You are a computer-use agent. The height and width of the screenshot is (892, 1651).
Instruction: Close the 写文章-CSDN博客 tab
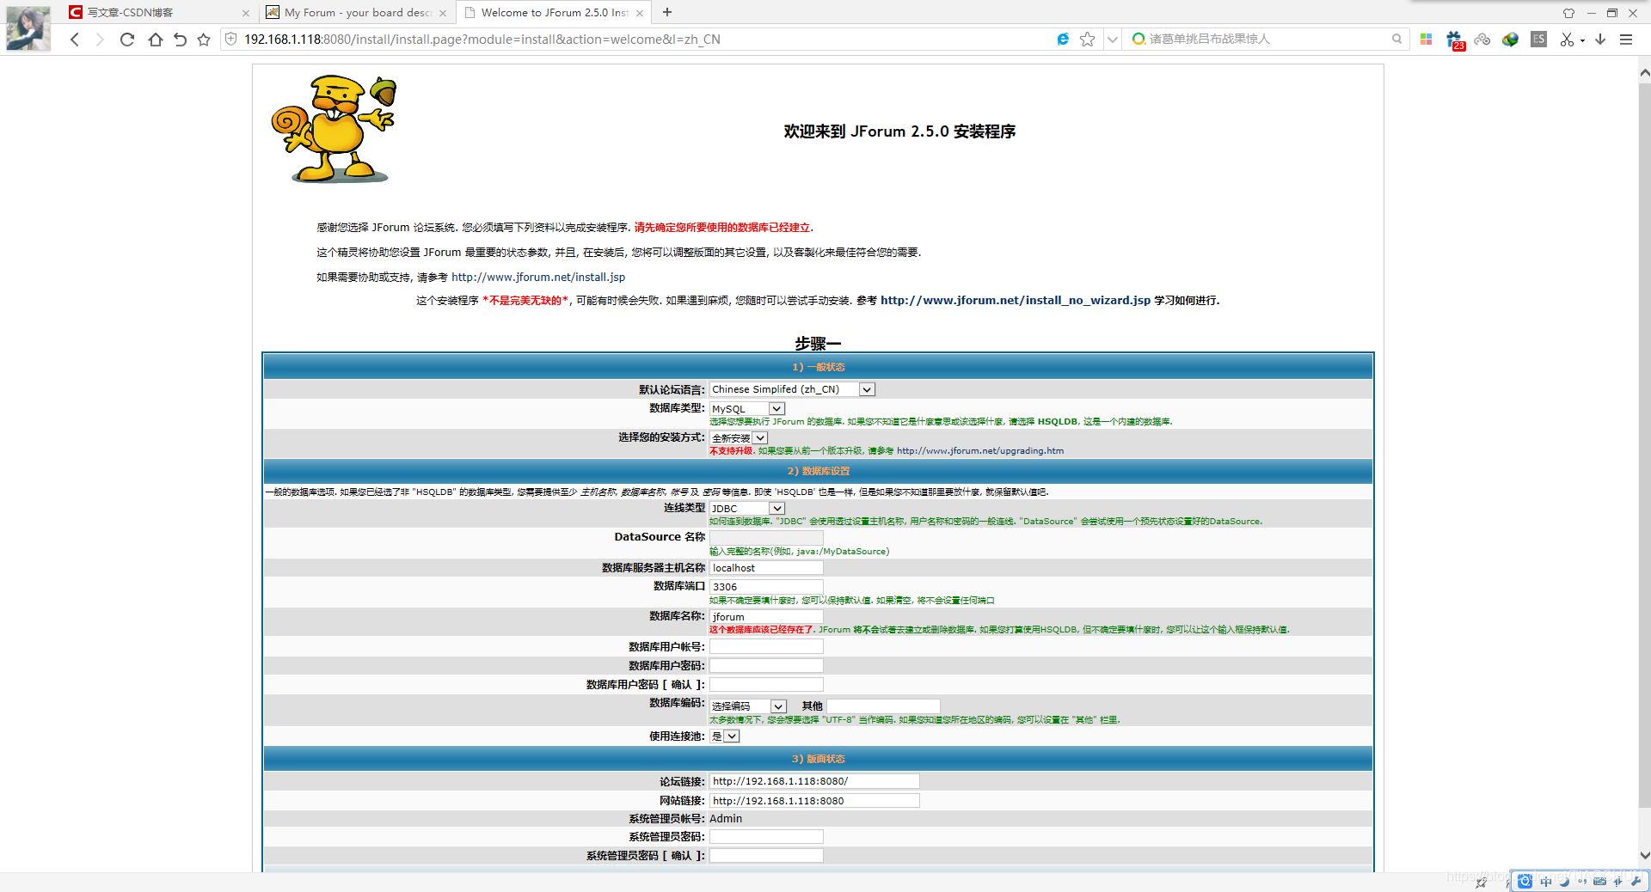click(x=246, y=13)
